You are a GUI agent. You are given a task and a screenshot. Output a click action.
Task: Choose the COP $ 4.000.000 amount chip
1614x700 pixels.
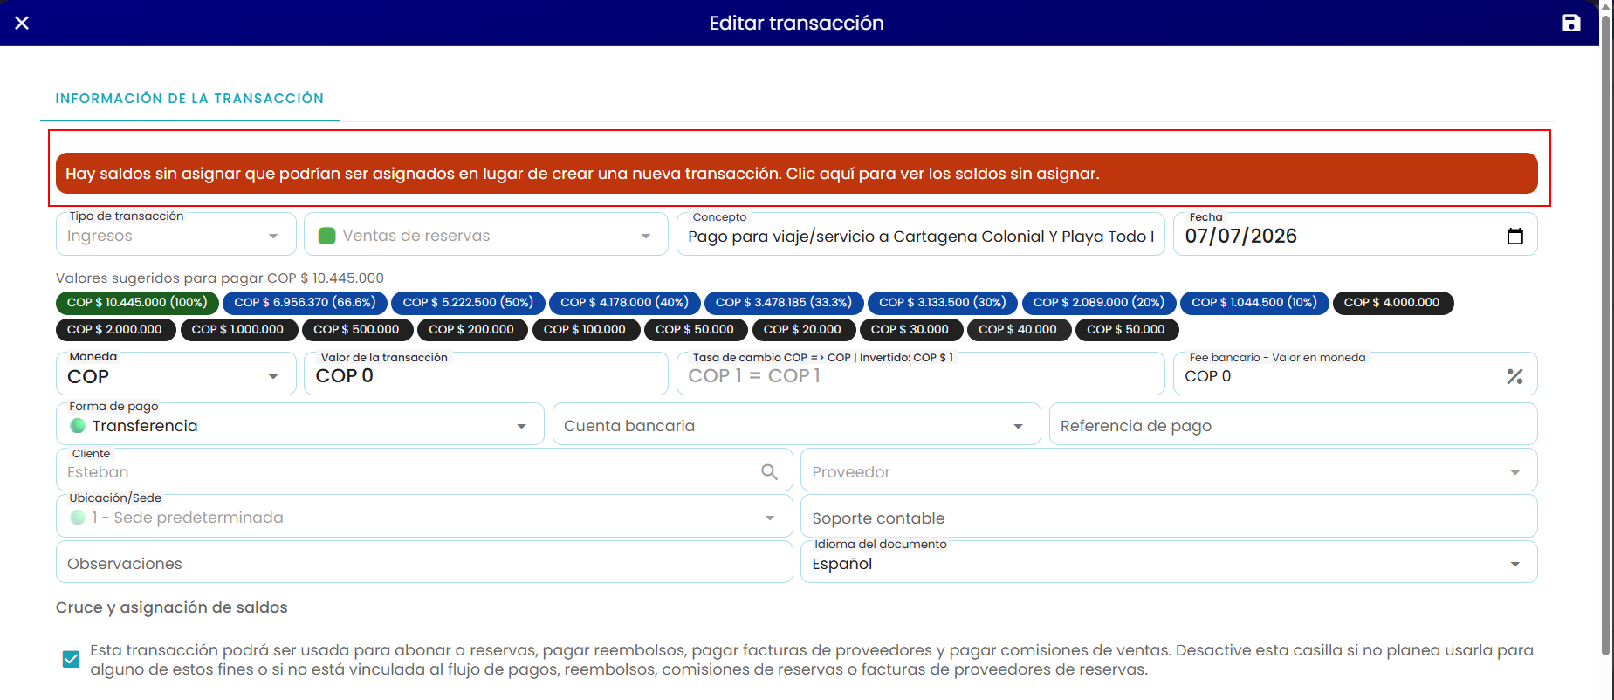[1392, 303]
